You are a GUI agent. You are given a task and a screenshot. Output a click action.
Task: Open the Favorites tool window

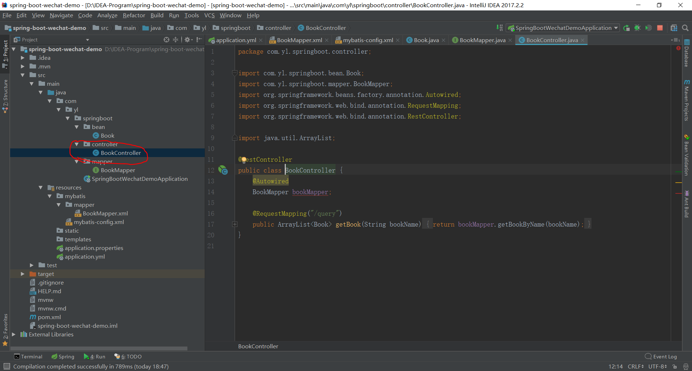point(5,330)
